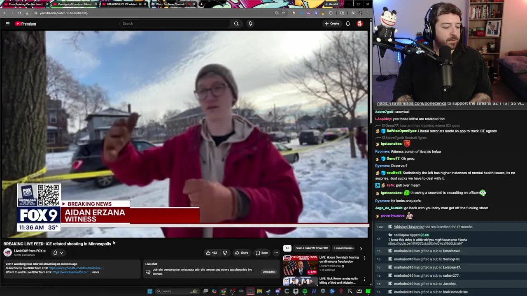Screen dimensions: 527x296
Task: Open the YouTube account avatar menu
Action: [x=359, y=23]
